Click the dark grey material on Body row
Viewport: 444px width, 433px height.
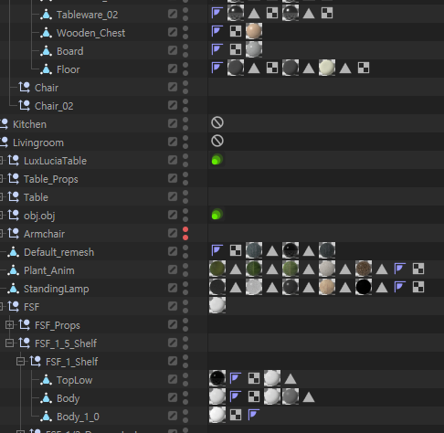(x=291, y=396)
